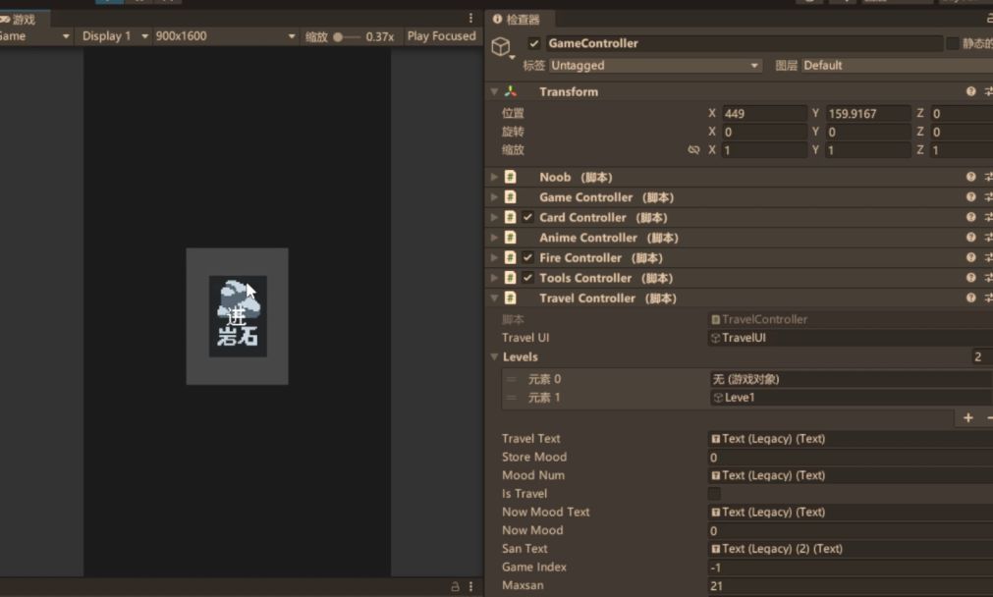Click the Noob script icon

(511, 178)
